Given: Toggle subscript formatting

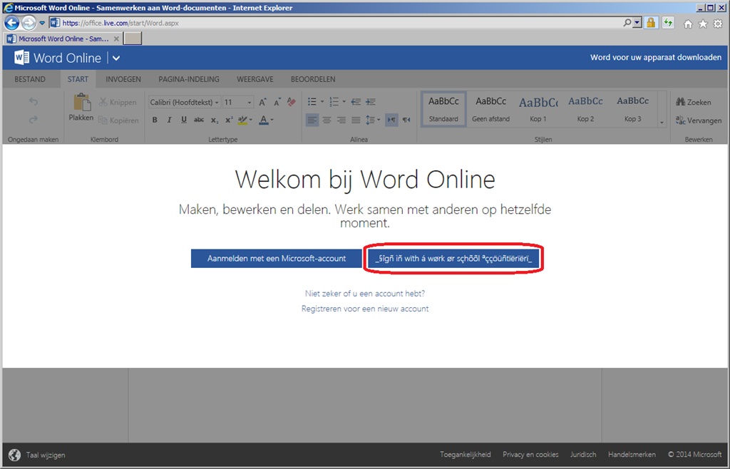Looking at the screenshot, I should 214,120.
